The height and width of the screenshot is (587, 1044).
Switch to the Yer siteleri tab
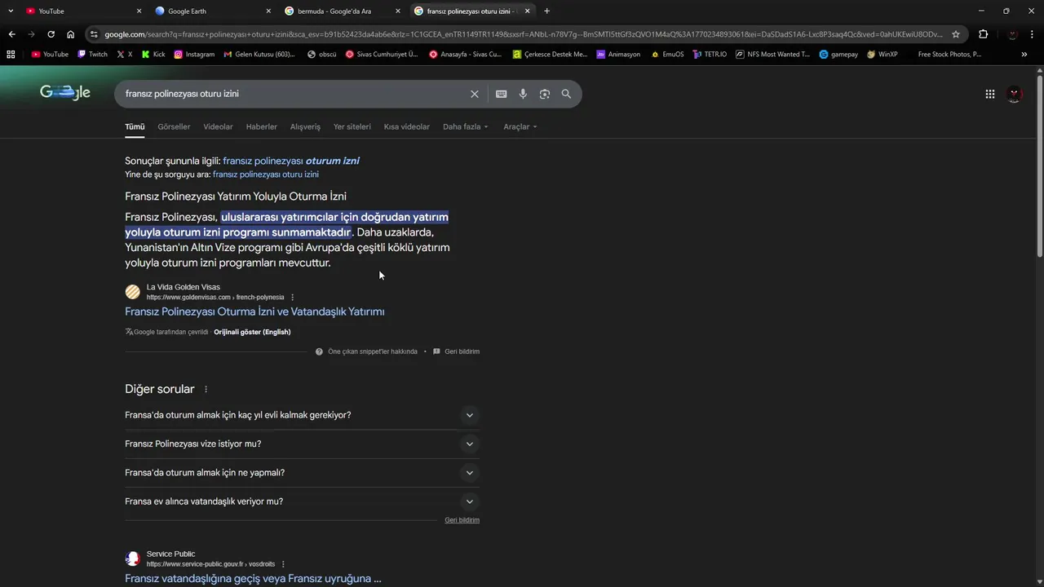click(352, 126)
